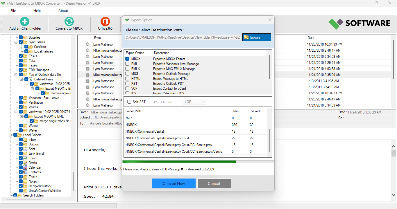This screenshot has width=397, height=209.
Task: Click the Calendar folder icon
Action: coord(25,167)
